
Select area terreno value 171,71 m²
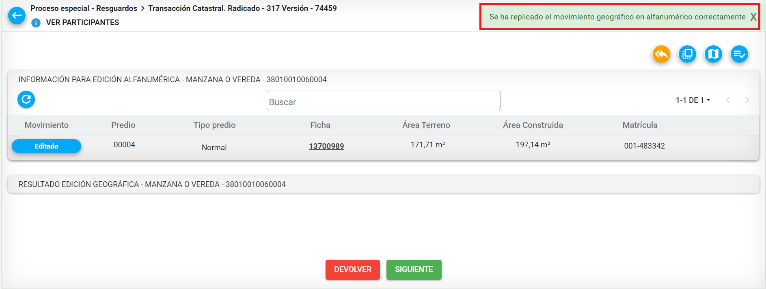[x=427, y=144]
